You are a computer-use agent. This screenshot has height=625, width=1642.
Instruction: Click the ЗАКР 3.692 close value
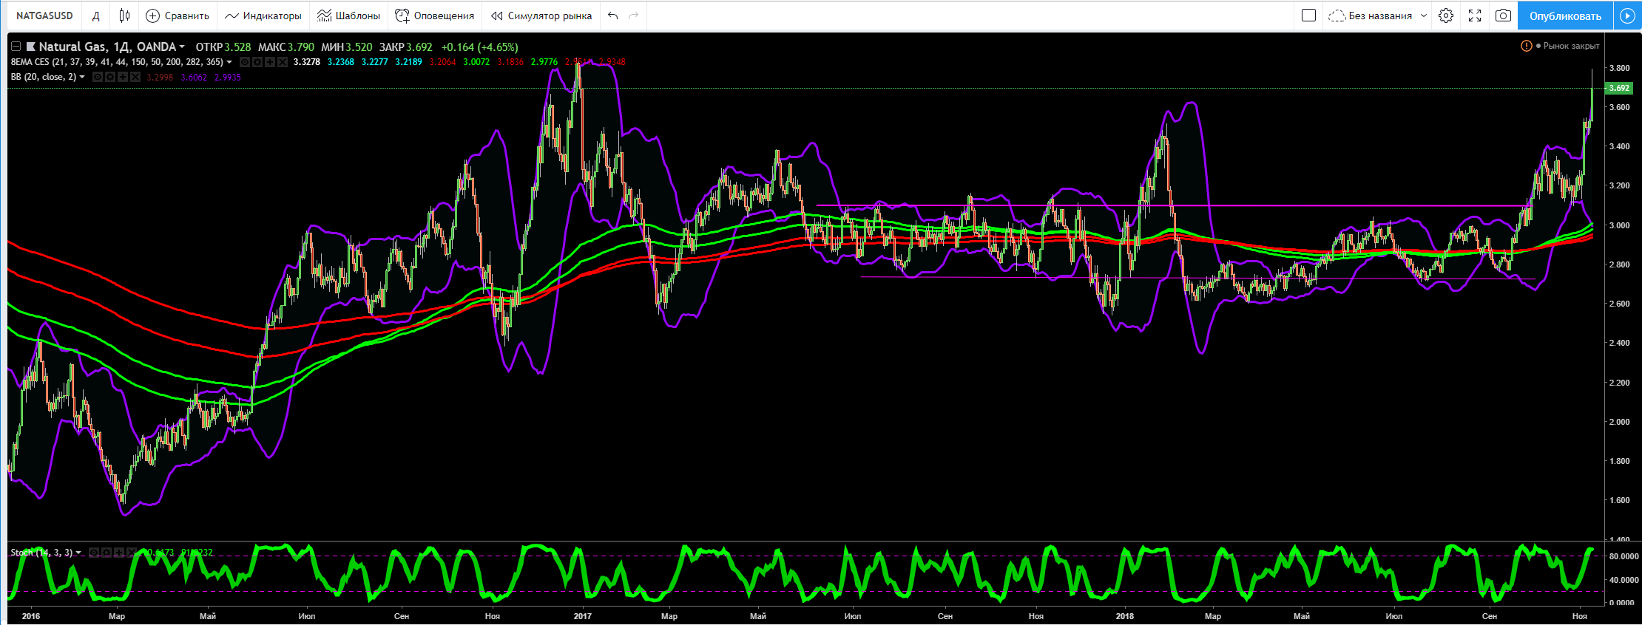pos(406,47)
